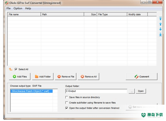
Task: Select Shockwave Flash Object (*.swf) entry
Action: tap(32, 91)
